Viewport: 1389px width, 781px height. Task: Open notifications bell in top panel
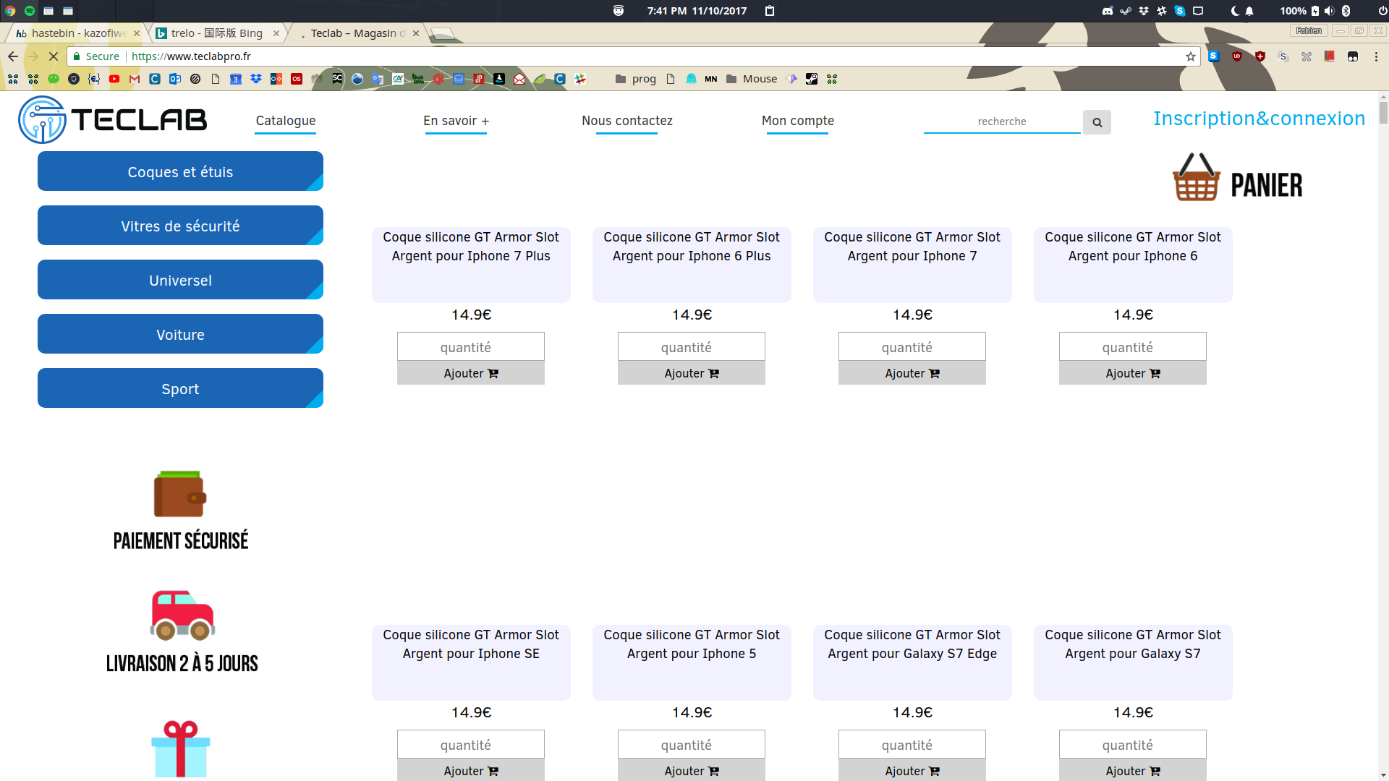1249,11
